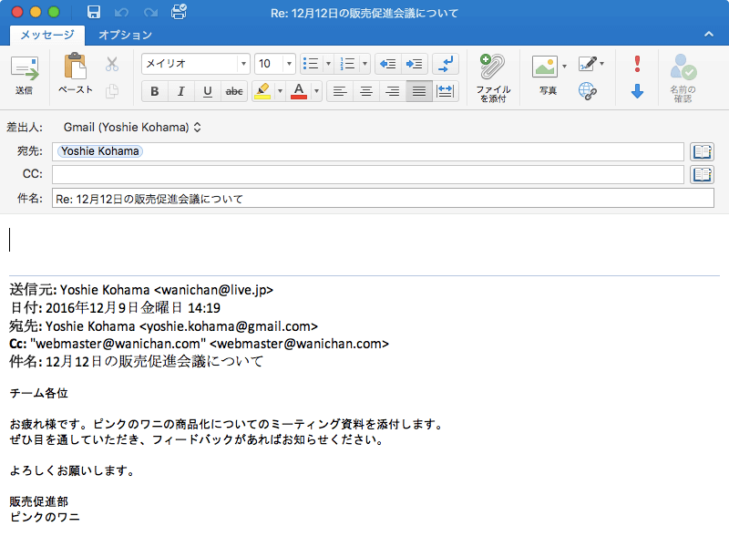Insert a numbered list
Screen dimensions: 729x547
(348, 64)
